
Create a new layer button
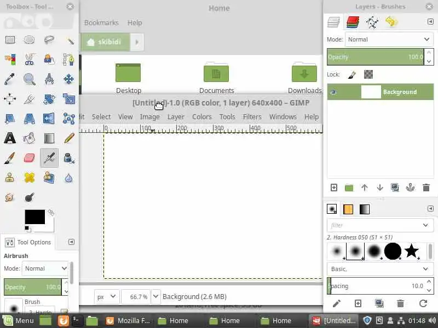[334, 188]
